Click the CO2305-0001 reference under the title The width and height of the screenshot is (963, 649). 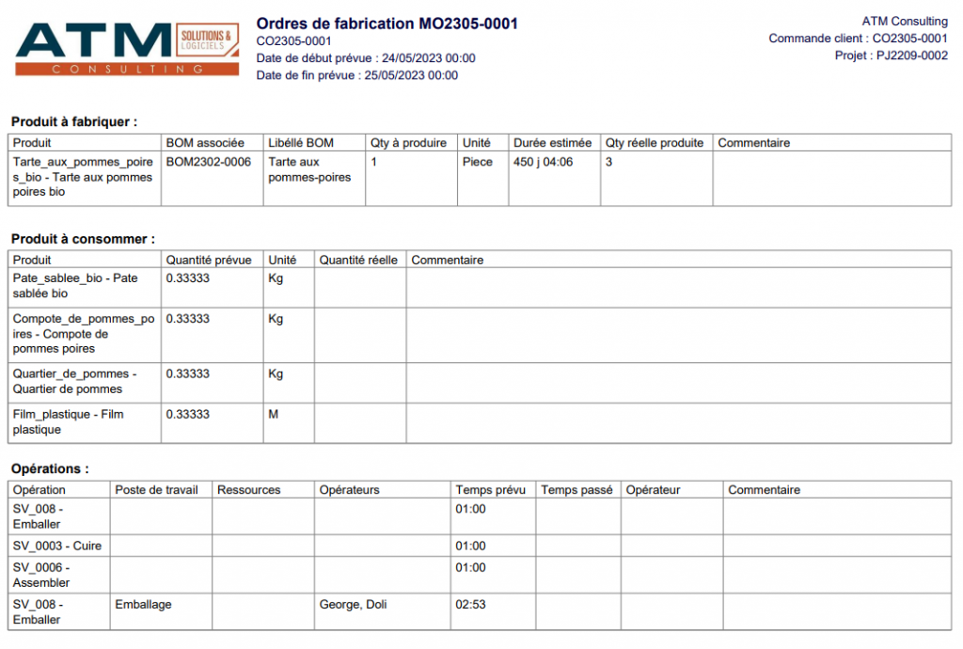coord(293,41)
